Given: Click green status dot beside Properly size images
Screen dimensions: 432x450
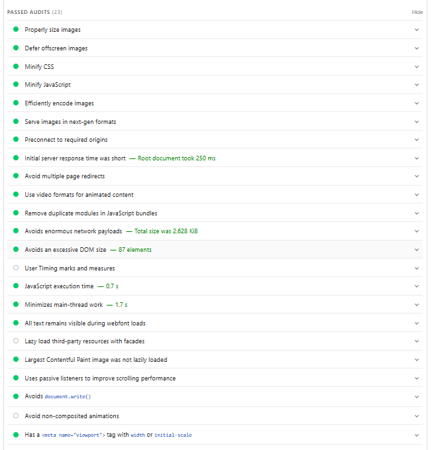Looking at the screenshot, I should point(16,30).
